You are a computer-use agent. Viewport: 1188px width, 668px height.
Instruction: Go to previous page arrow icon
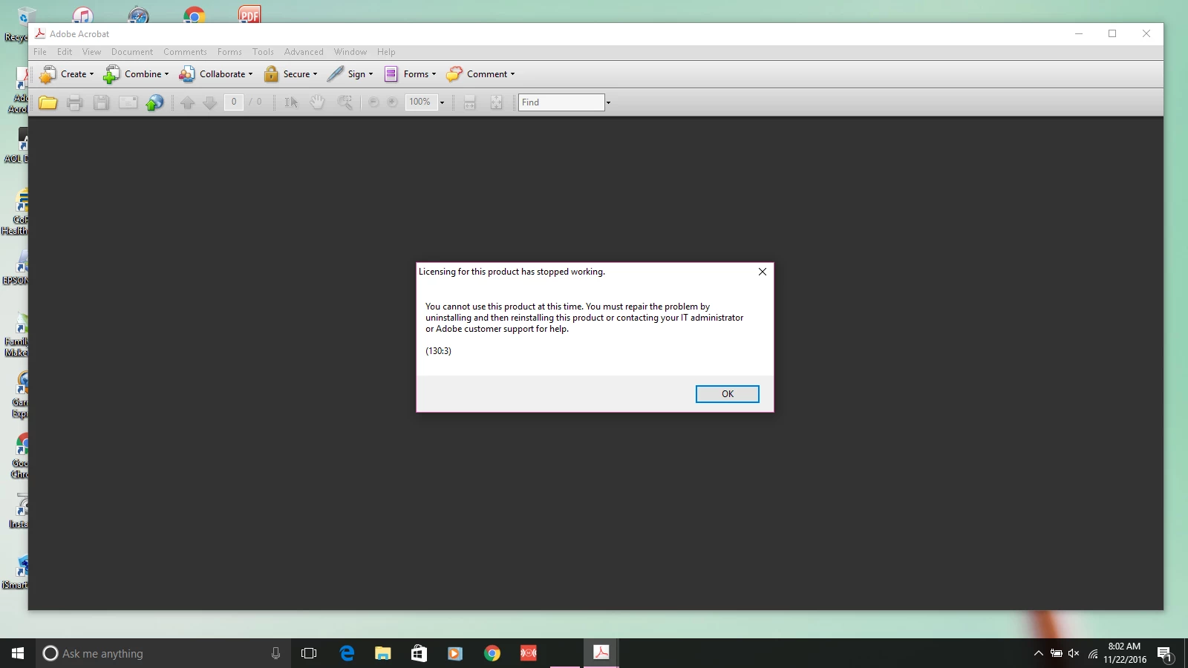point(188,102)
